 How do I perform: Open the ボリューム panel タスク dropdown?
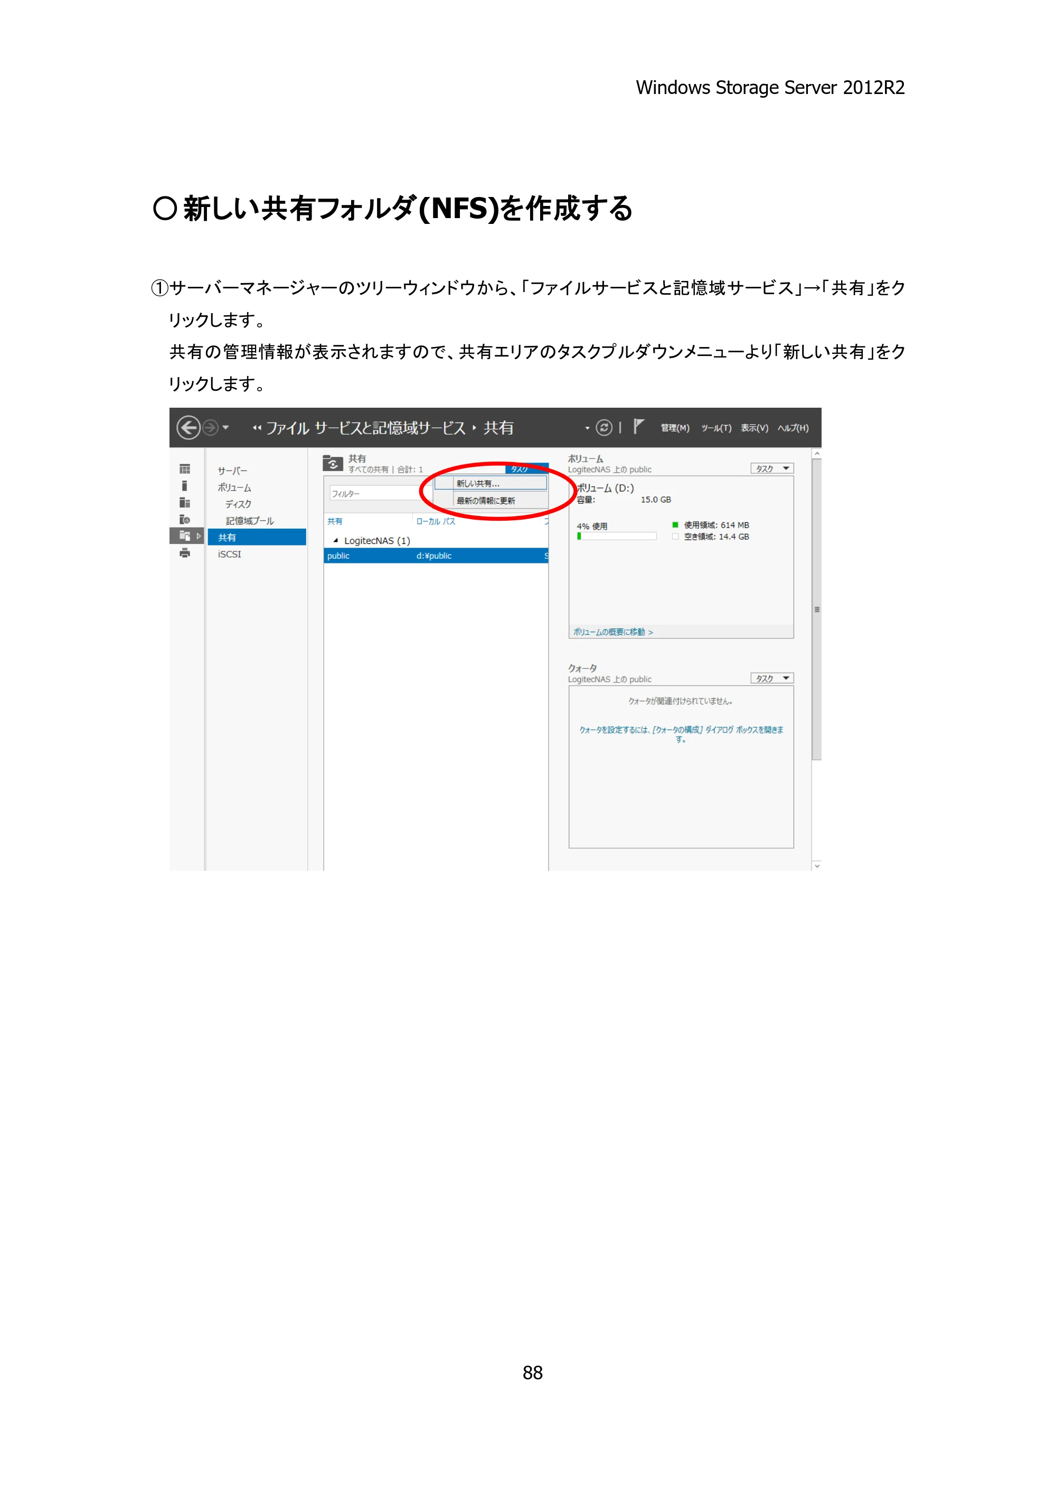click(x=771, y=468)
